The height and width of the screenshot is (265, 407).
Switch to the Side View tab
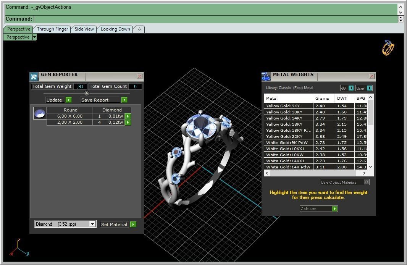coord(84,29)
